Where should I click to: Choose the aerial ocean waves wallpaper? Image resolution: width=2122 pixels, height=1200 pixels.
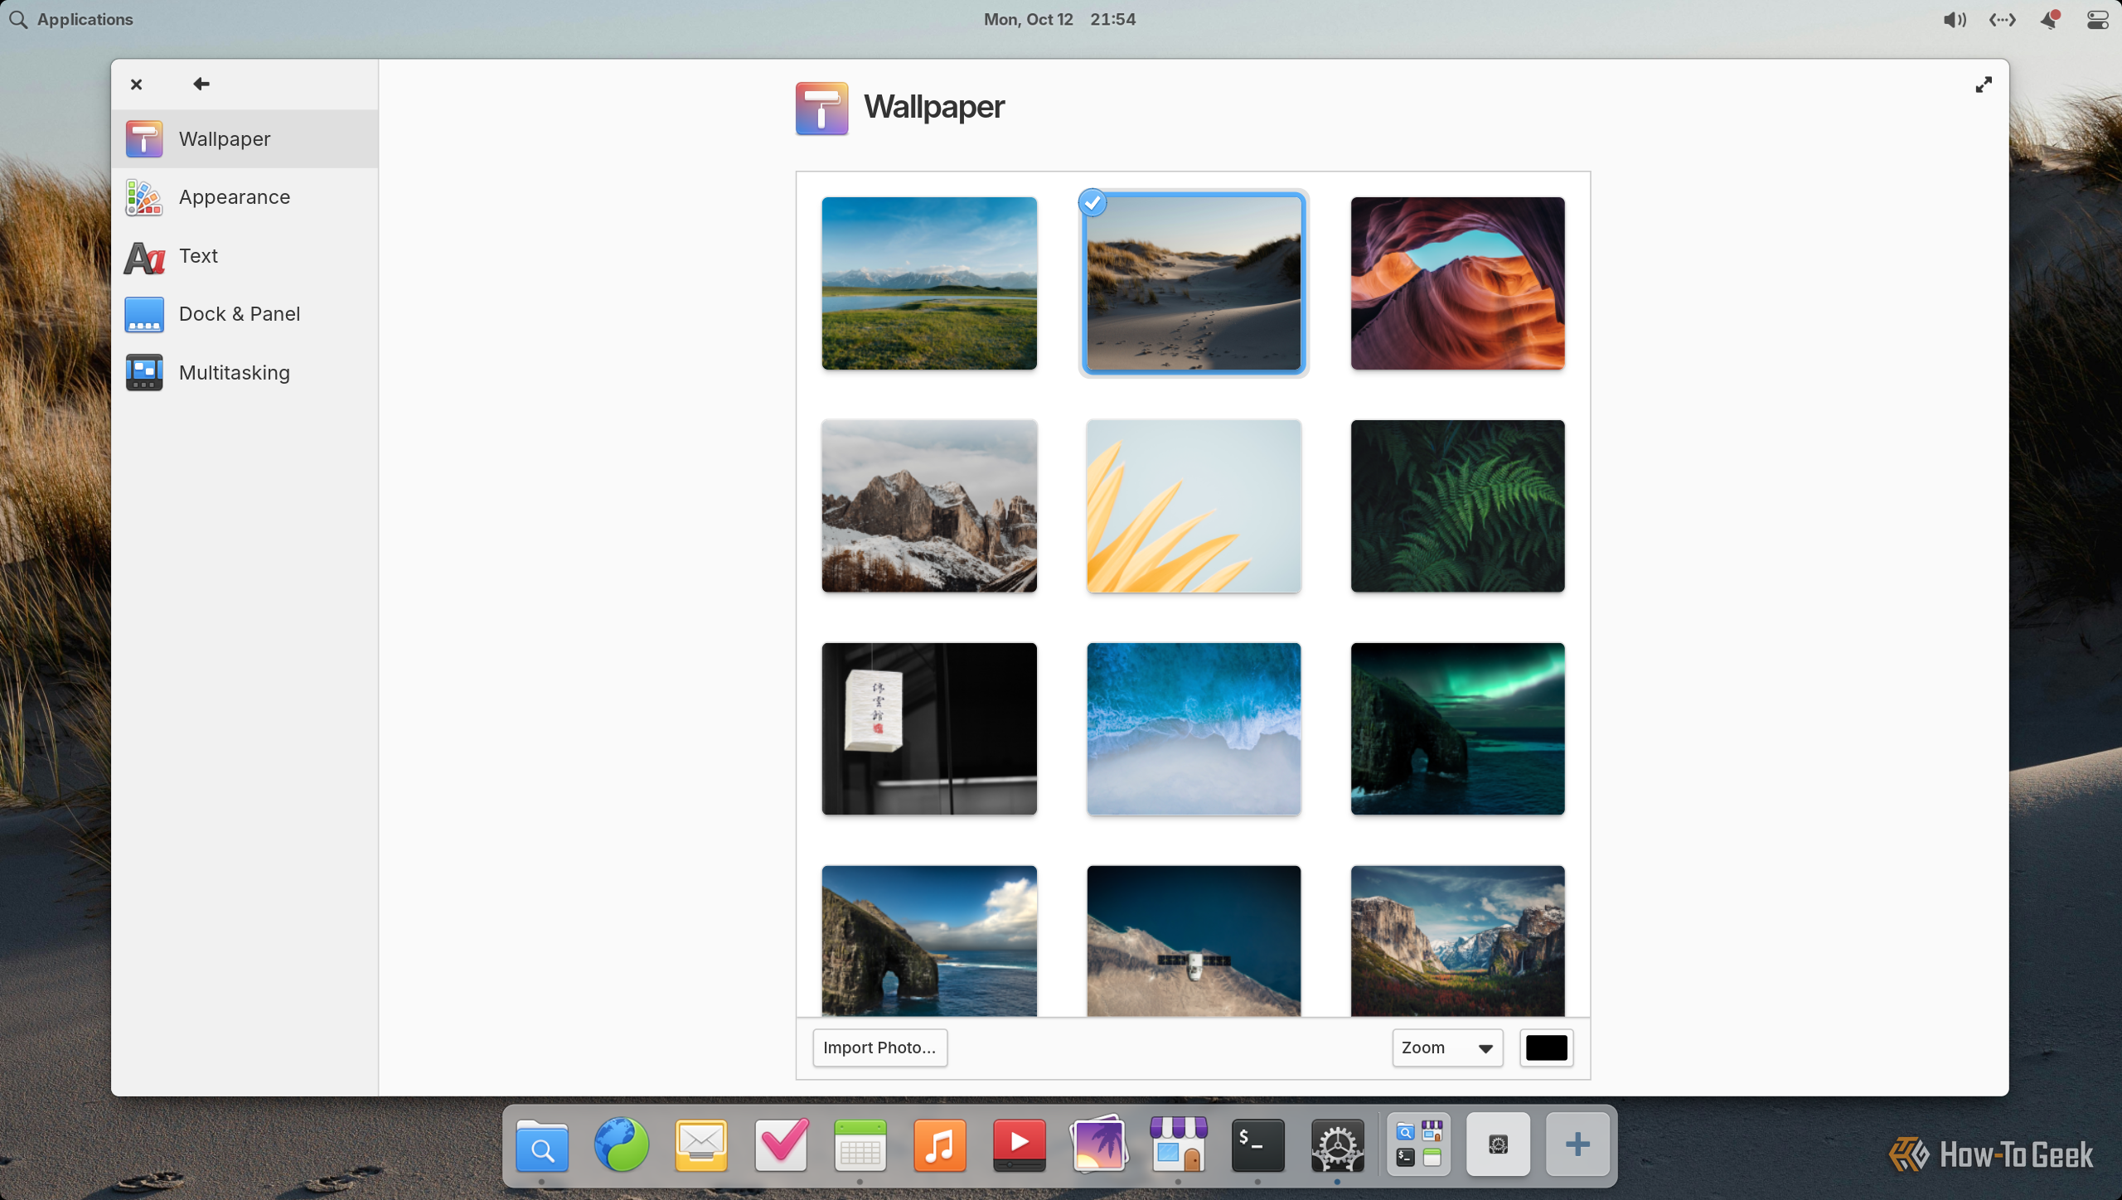[1194, 729]
